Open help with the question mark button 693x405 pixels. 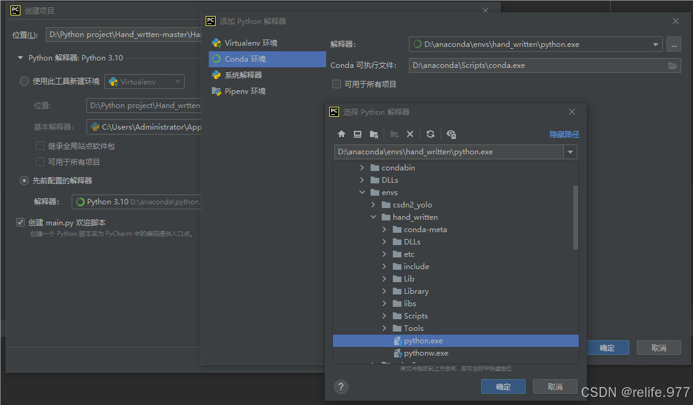click(x=341, y=387)
